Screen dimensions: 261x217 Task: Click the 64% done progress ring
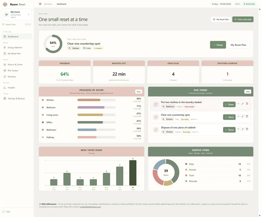53,44
